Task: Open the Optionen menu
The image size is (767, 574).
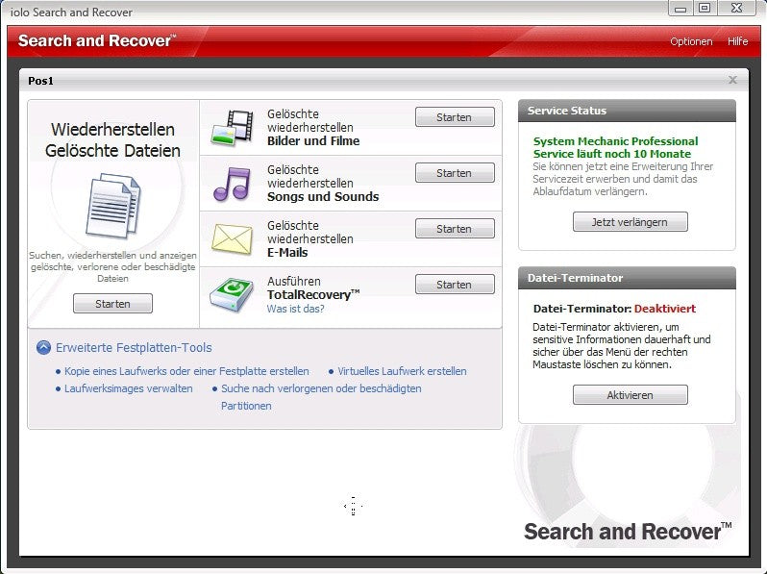Action: coord(691,41)
